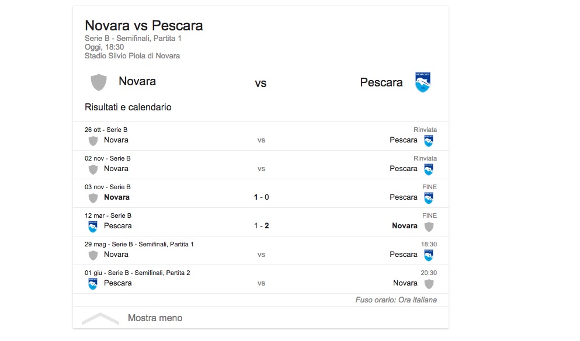The width and height of the screenshot is (580, 341).
Task: Click Pescara crest in the 01 giu row
Action: coord(93,284)
